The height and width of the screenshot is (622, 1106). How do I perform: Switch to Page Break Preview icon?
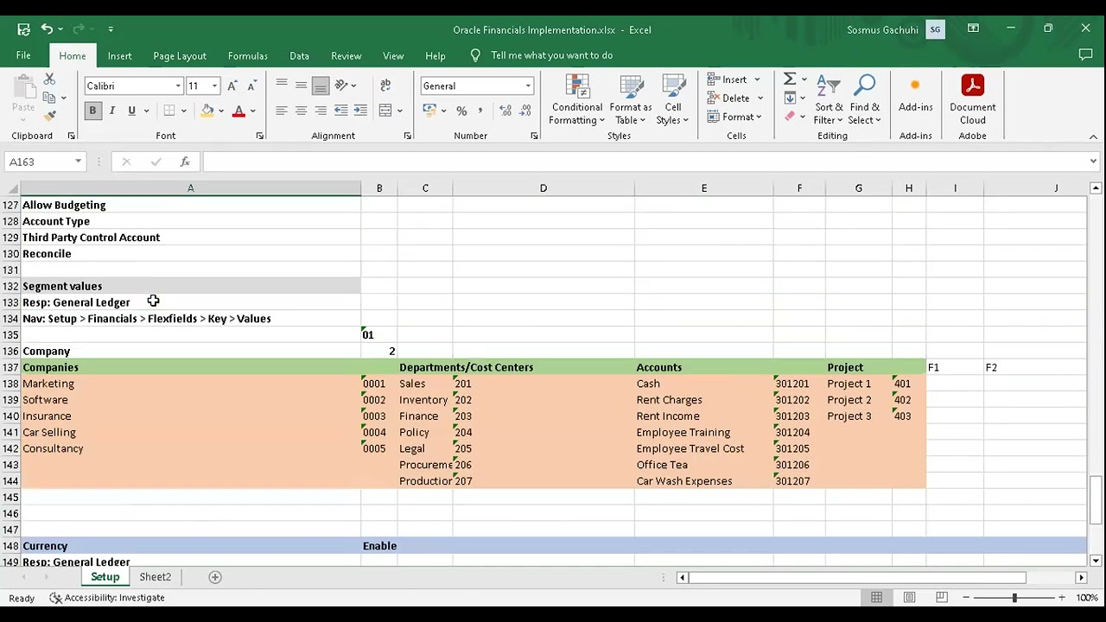point(942,597)
